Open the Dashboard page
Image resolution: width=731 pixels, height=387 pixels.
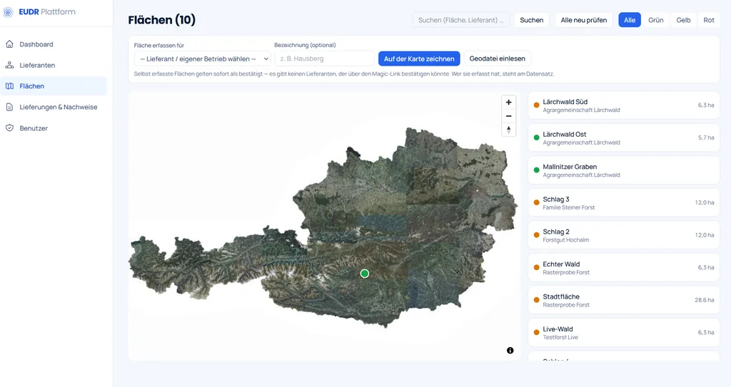[x=54, y=44]
